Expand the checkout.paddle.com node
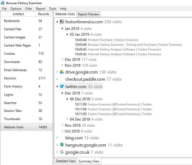The image size is (192, 165). (57, 79)
